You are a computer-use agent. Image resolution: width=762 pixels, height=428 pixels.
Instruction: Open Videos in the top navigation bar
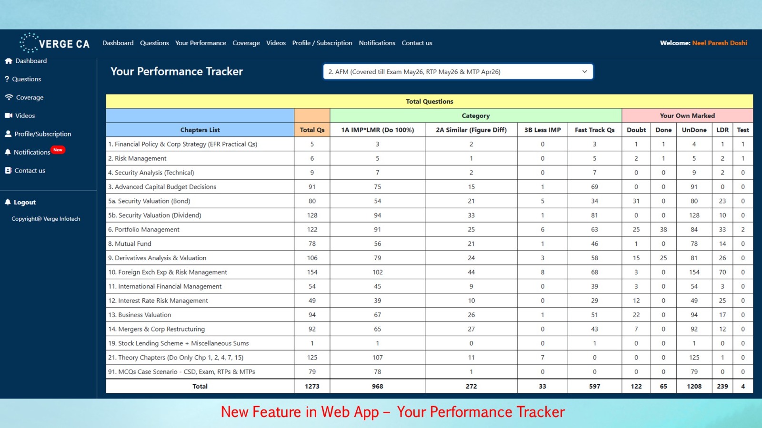[276, 43]
